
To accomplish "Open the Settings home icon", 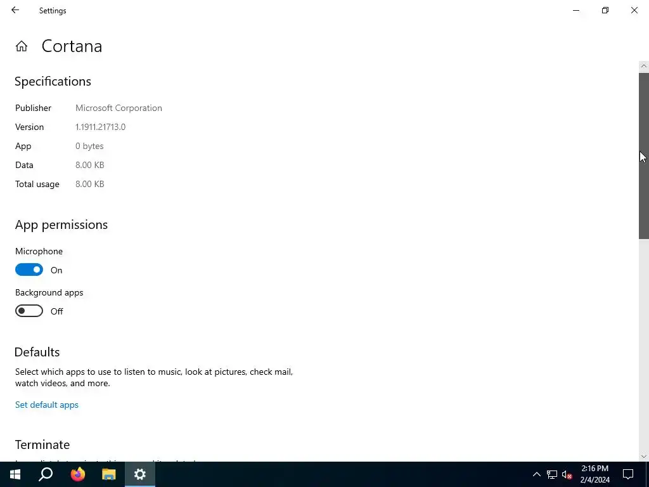I will pyautogui.click(x=22, y=46).
